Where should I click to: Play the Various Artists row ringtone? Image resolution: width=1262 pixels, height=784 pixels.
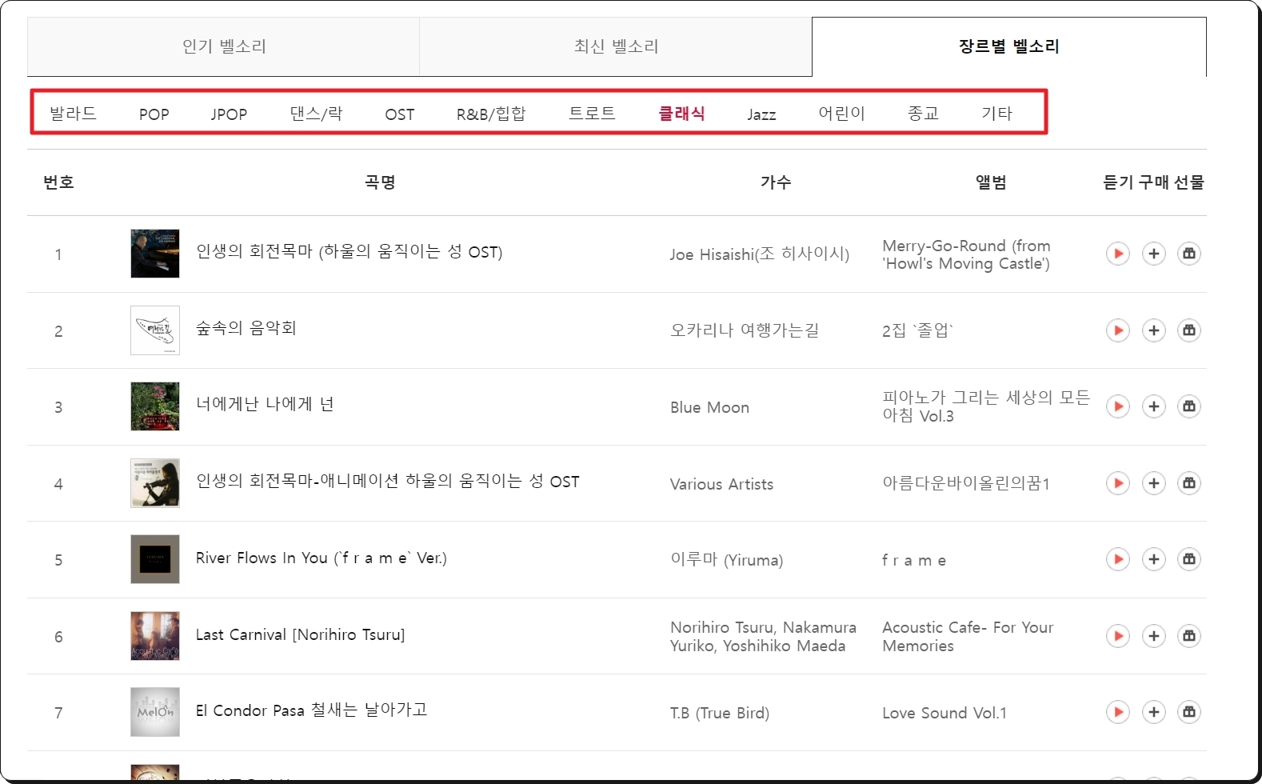click(1117, 483)
